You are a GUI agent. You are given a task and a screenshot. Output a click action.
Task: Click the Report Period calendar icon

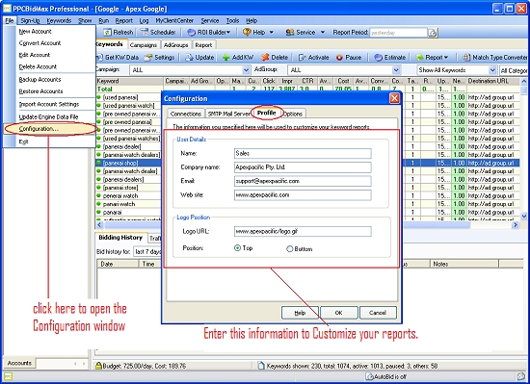pos(433,33)
